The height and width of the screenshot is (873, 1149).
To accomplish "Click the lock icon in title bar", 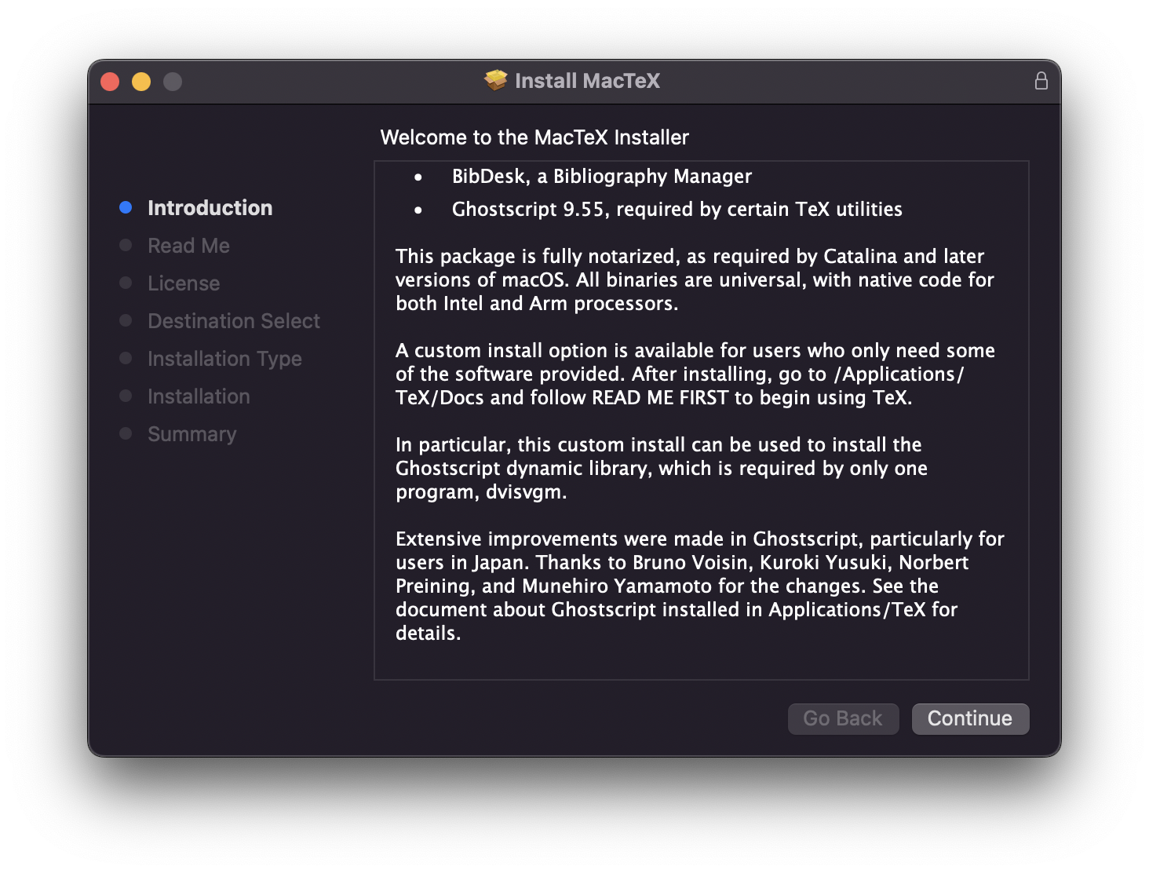I will tap(1041, 81).
